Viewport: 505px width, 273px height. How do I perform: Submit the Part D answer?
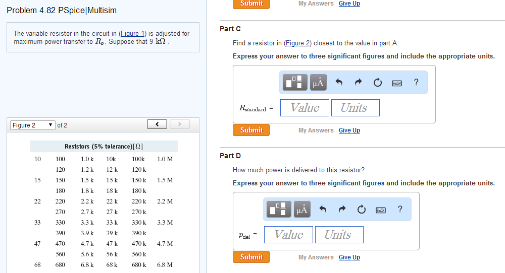click(x=251, y=257)
